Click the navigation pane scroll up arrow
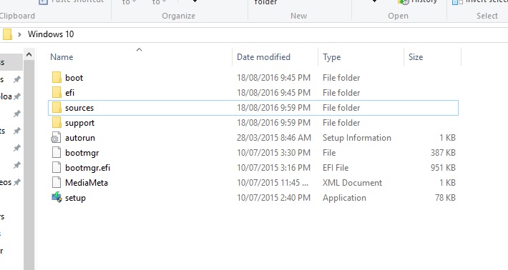The width and height of the screenshot is (508, 270). 29,55
